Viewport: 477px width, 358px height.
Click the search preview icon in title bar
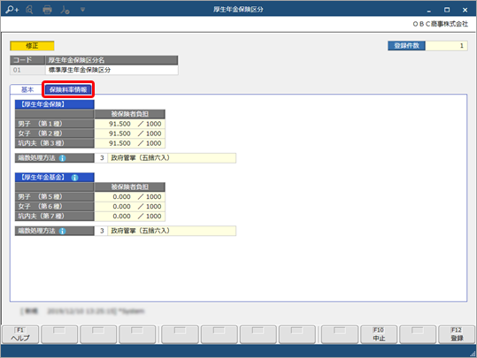(29, 10)
